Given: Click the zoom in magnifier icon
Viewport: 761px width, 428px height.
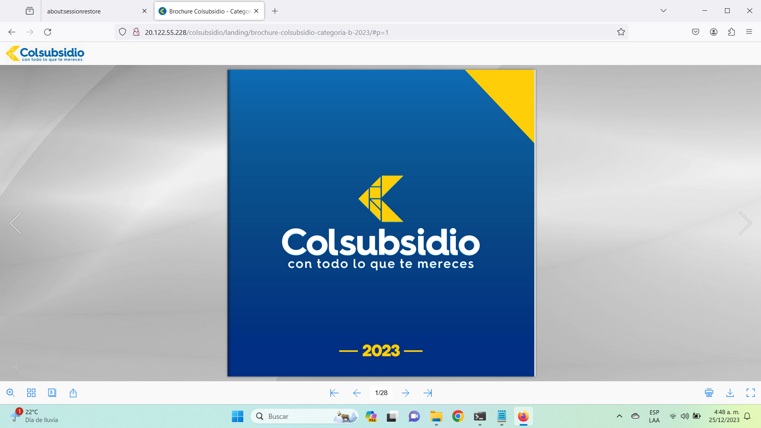Looking at the screenshot, I should coord(11,393).
